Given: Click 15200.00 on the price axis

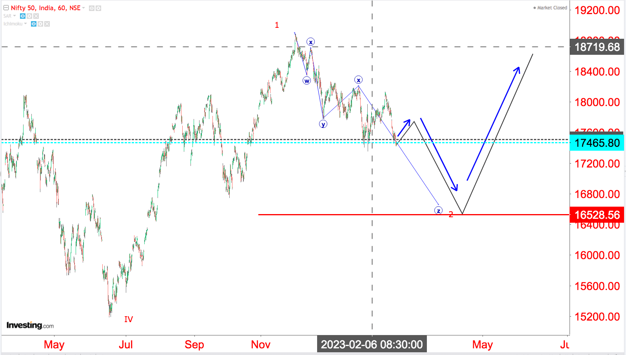Looking at the screenshot, I should point(597,317).
